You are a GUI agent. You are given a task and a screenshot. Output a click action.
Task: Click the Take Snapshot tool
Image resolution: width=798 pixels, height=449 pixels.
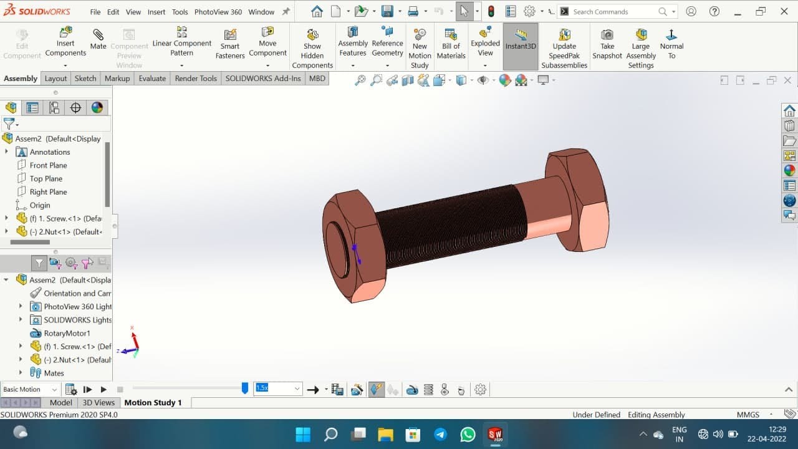click(607, 44)
